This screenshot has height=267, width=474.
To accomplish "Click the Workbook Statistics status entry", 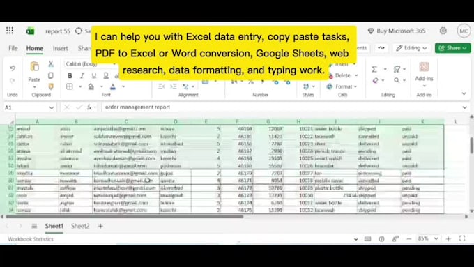I will (31, 239).
